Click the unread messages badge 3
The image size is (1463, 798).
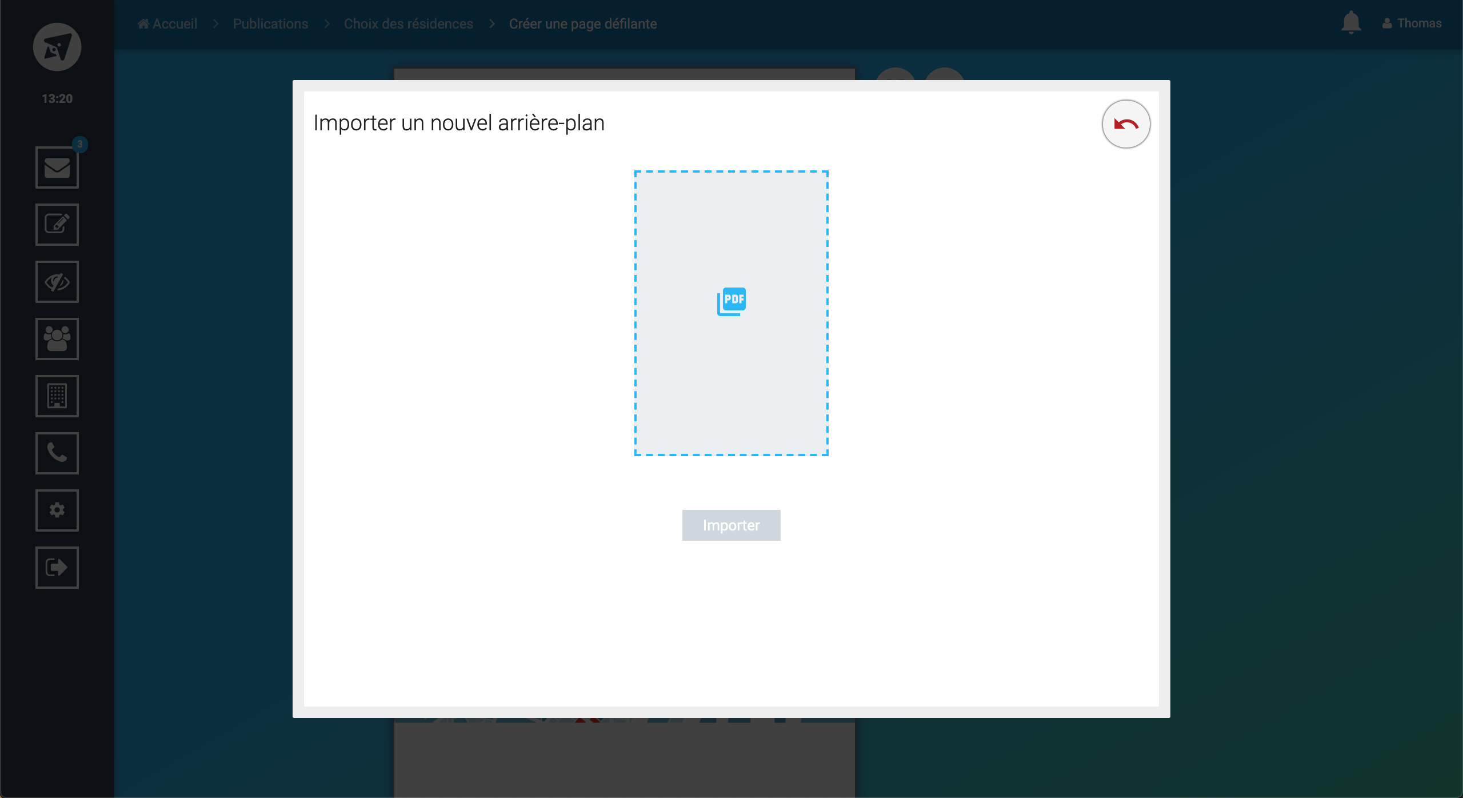[80, 144]
